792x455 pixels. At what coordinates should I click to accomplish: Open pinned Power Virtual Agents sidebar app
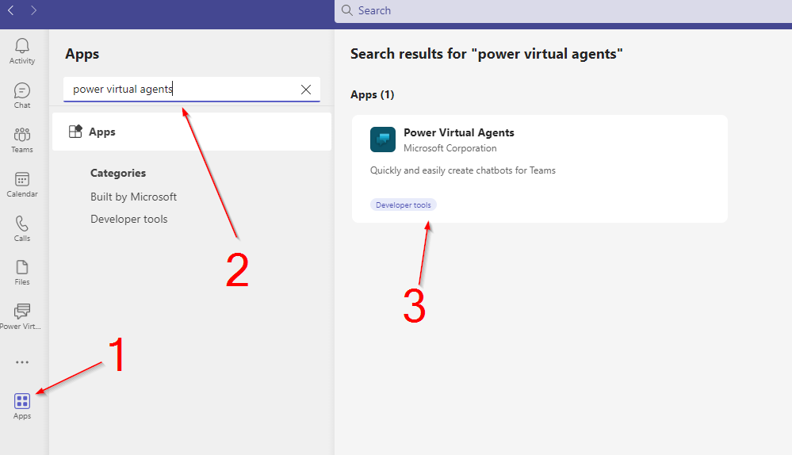(22, 316)
